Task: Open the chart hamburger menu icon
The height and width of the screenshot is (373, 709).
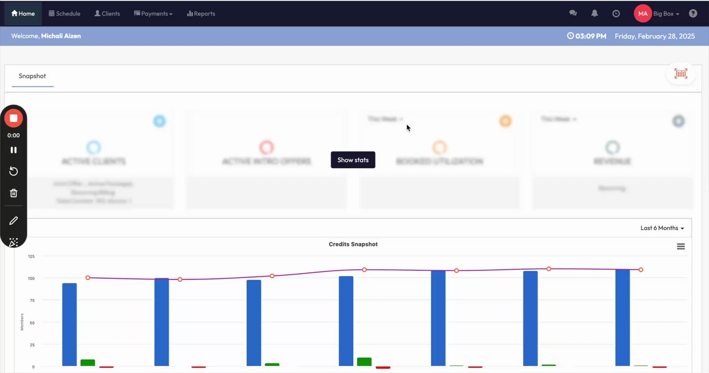Action: [681, 247]
